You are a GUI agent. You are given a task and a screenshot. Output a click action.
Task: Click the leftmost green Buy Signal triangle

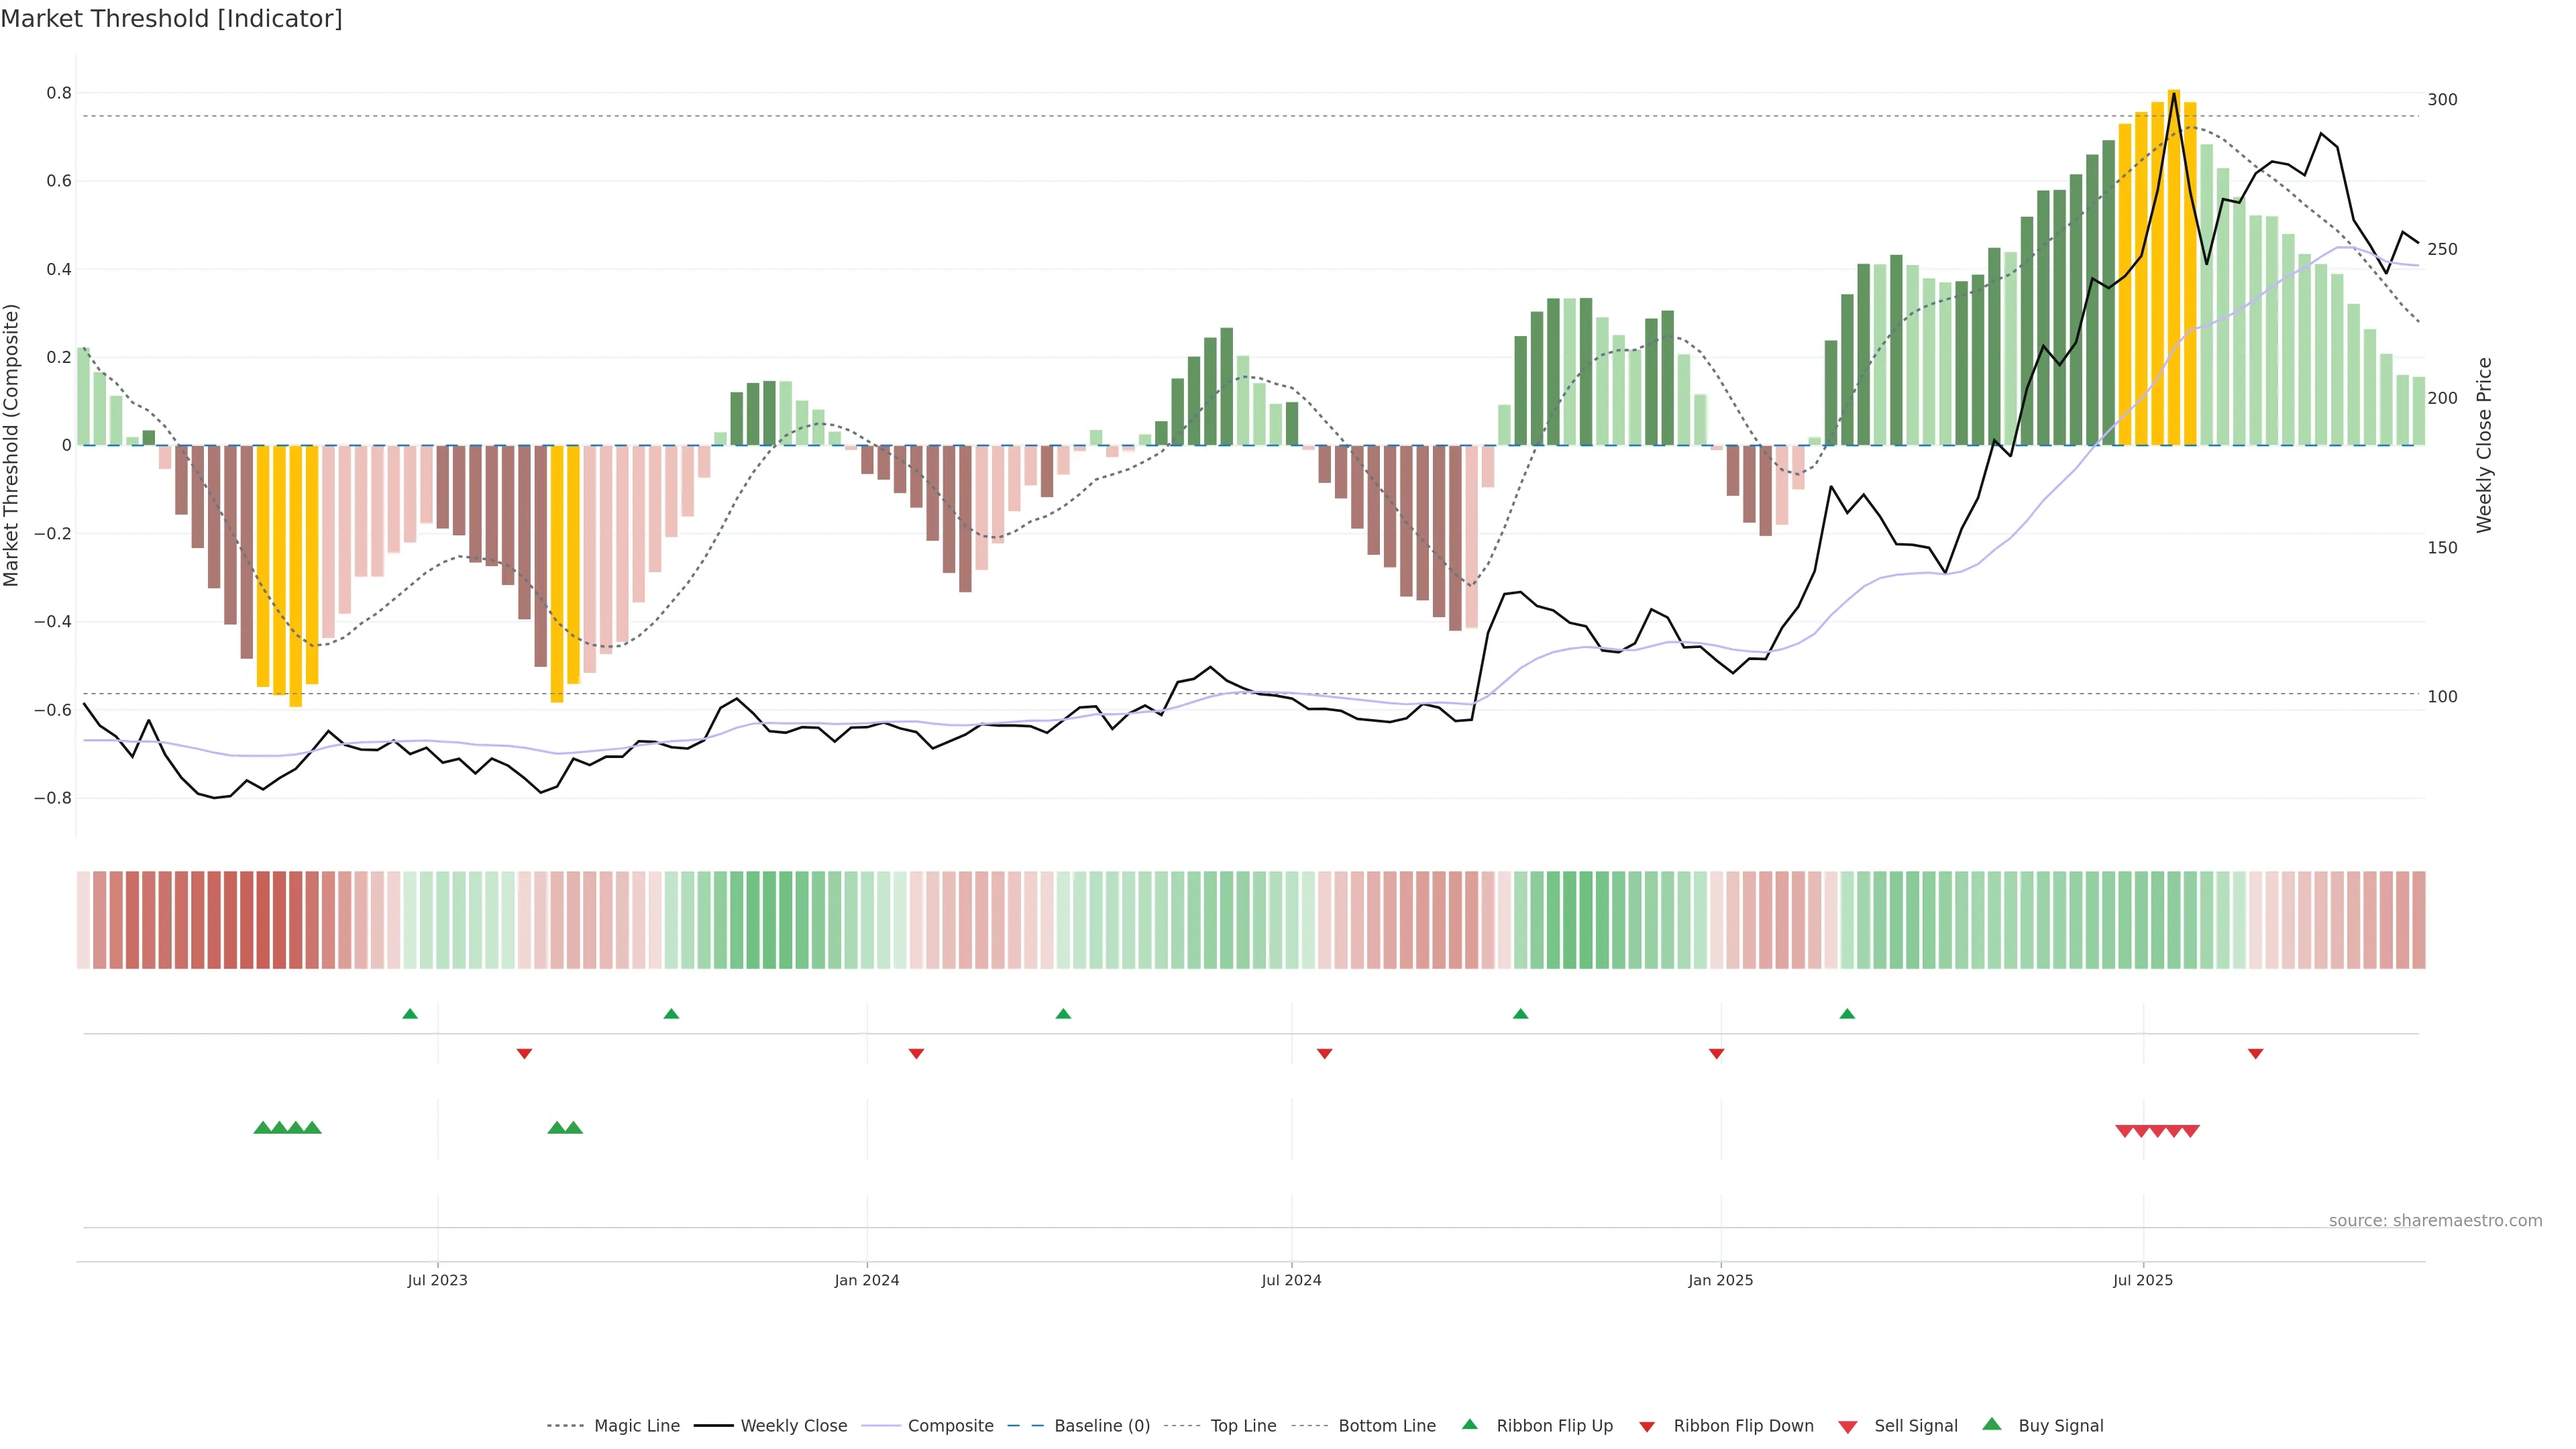tap(262, 1128)
